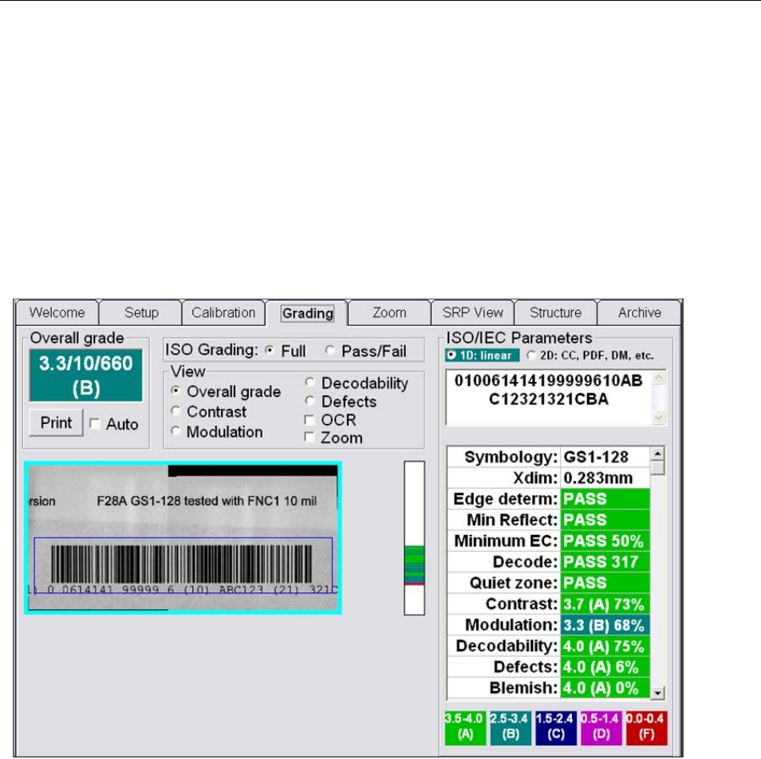The width and height of the screenshot is (761, 759).
Task: Click decoded data box scroll up arrow
Action: pos(659,378)
